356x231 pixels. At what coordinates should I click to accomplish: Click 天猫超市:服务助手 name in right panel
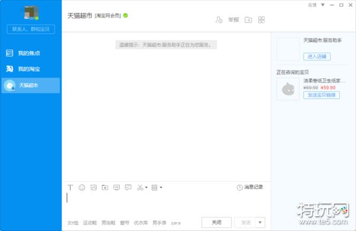tap(323, 40)
